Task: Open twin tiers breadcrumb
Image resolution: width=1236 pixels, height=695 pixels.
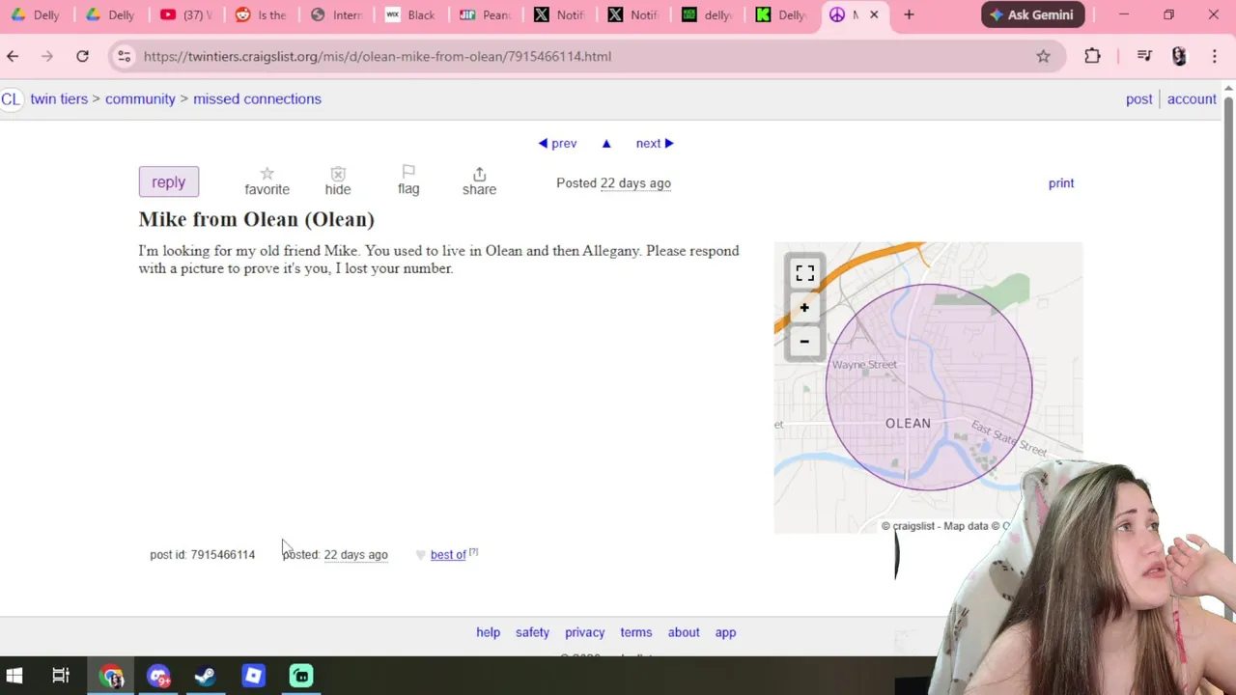Action: pos(59,98)
